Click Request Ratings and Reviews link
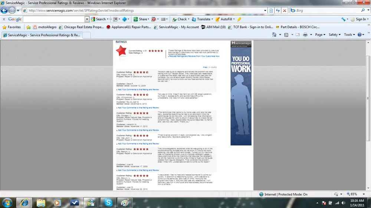Viewport: 371px width, 208px height. coord(194,56)
